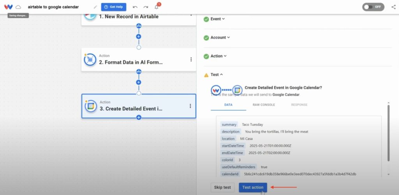This screenshot has width=399, height=195.
Task: Collapse the Test section
Action: tap(217, 75)
